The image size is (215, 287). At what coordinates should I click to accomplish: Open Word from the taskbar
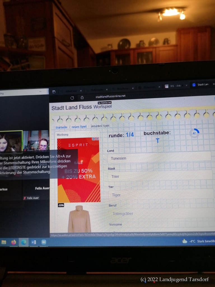(34, 242)
